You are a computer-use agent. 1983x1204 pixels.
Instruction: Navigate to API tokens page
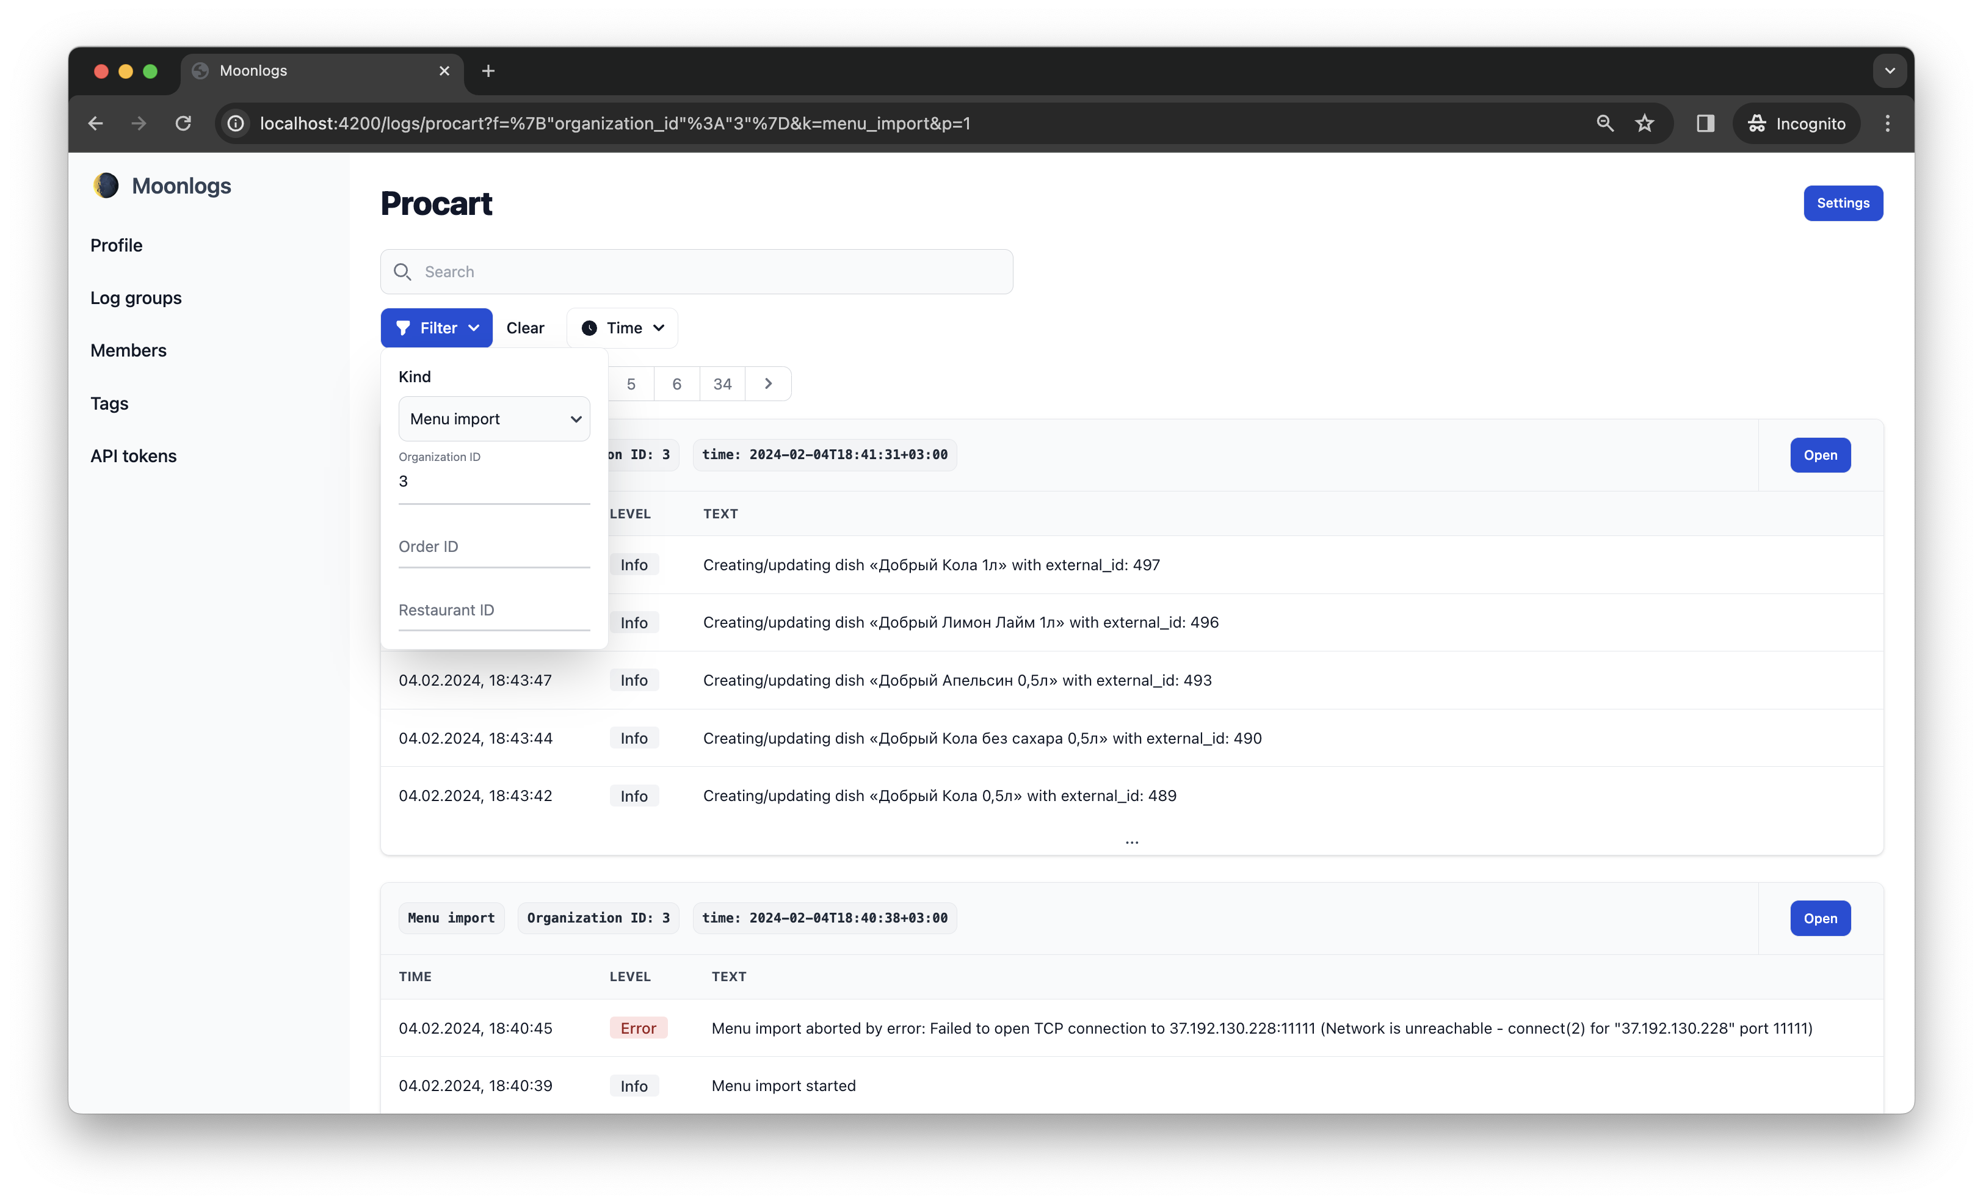pyautogui.click(x=133, y=455)
